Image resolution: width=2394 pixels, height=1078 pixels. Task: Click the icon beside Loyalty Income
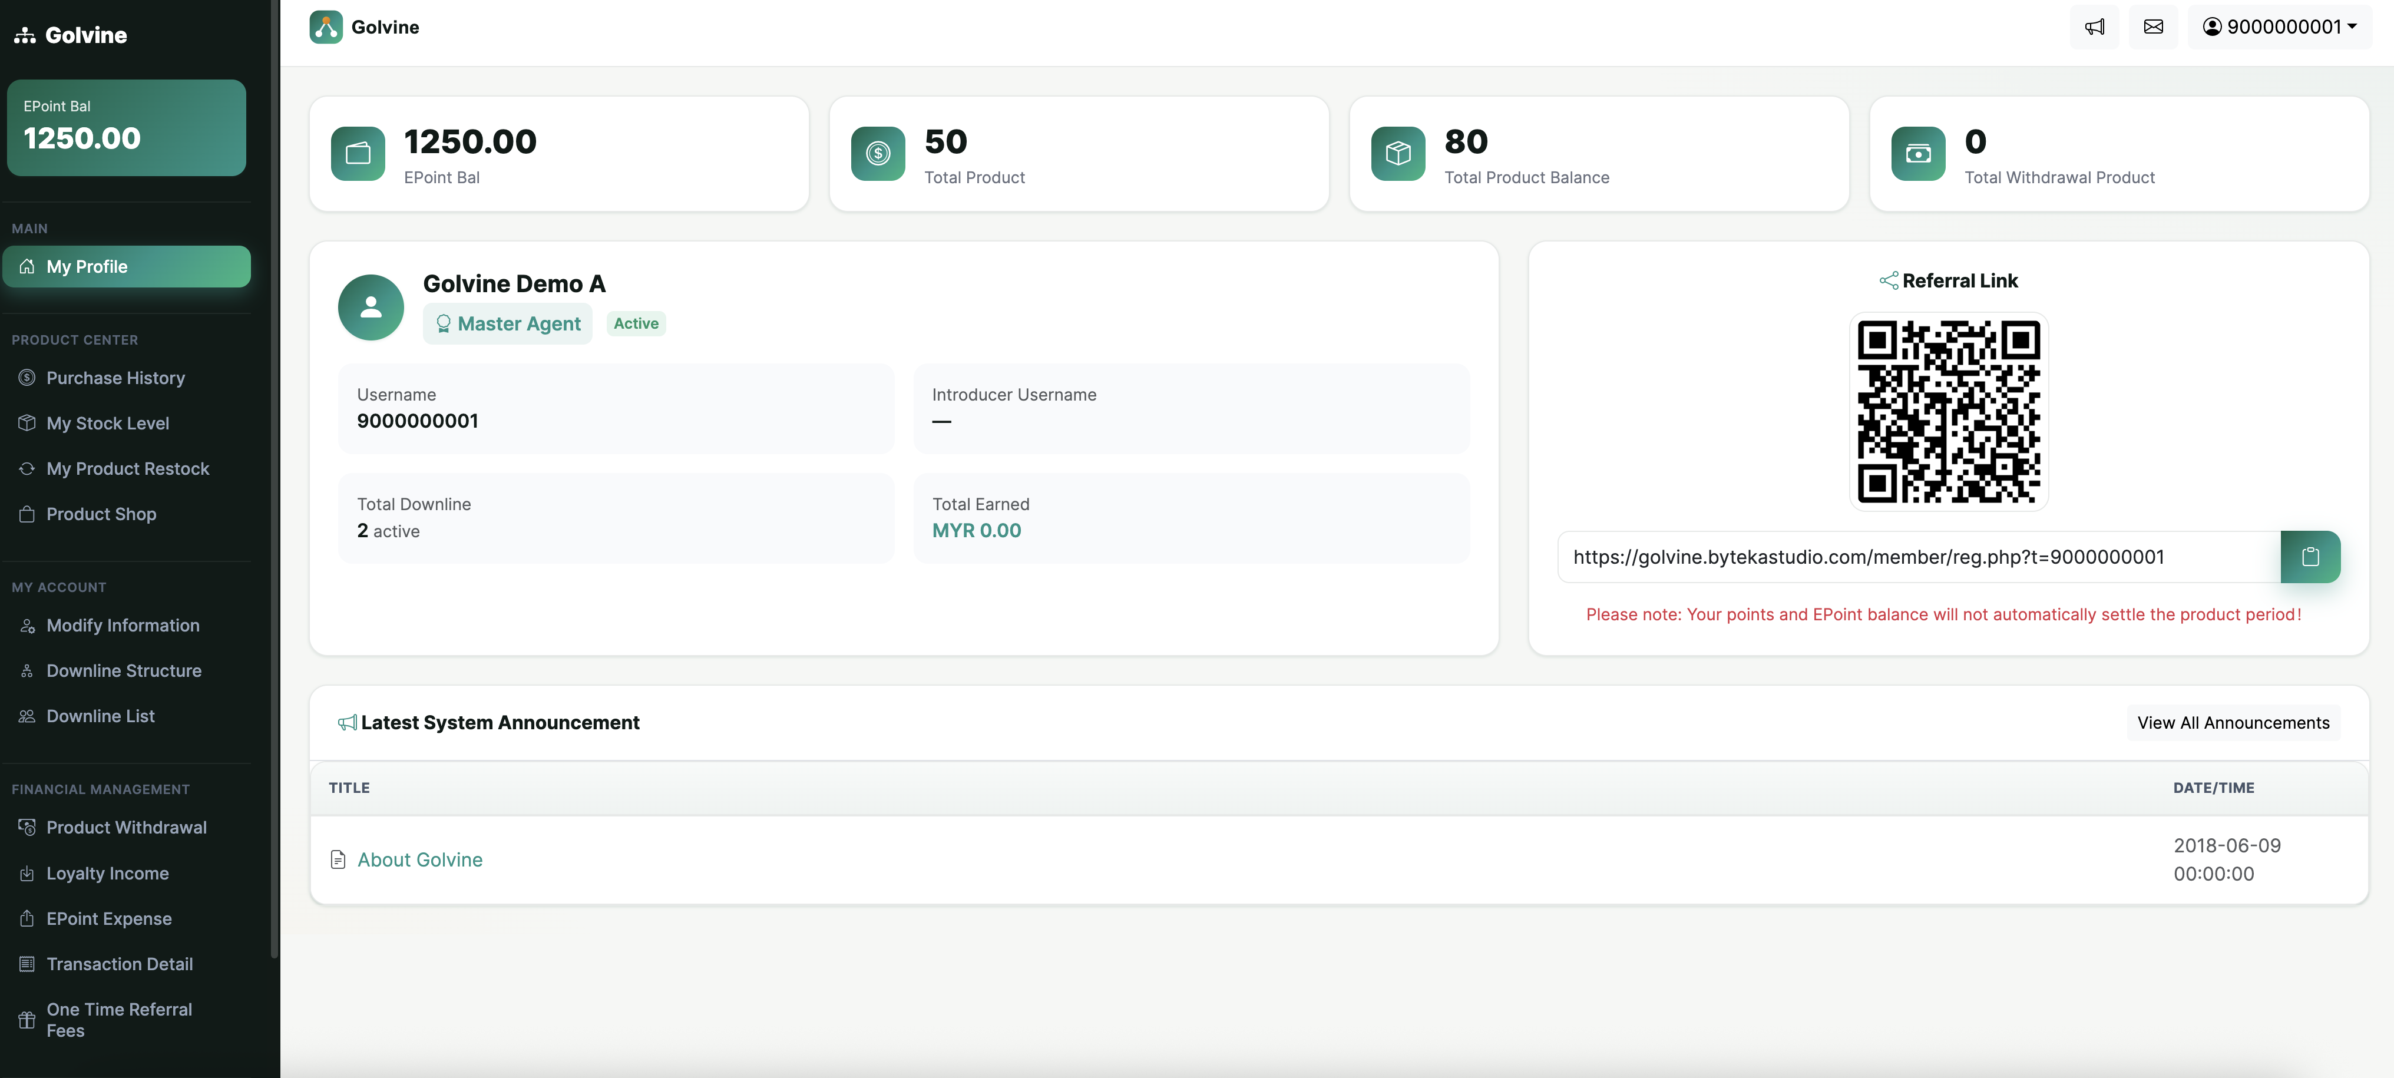27,872
